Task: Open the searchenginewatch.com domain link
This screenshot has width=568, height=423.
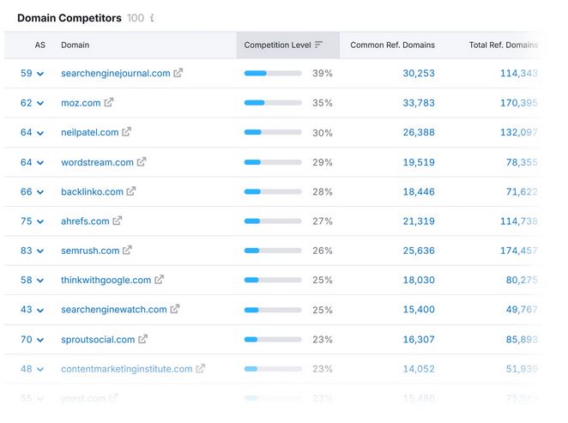Action: [114, 310]
